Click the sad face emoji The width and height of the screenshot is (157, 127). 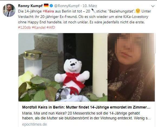click(138, 11)
